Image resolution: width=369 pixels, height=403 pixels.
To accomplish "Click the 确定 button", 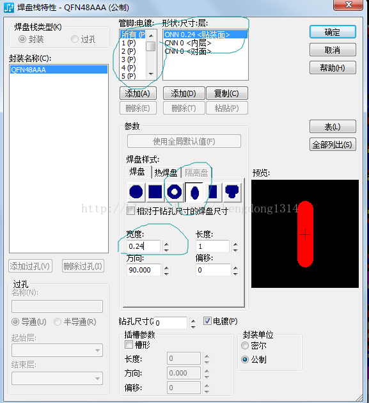I will [333, 32].
